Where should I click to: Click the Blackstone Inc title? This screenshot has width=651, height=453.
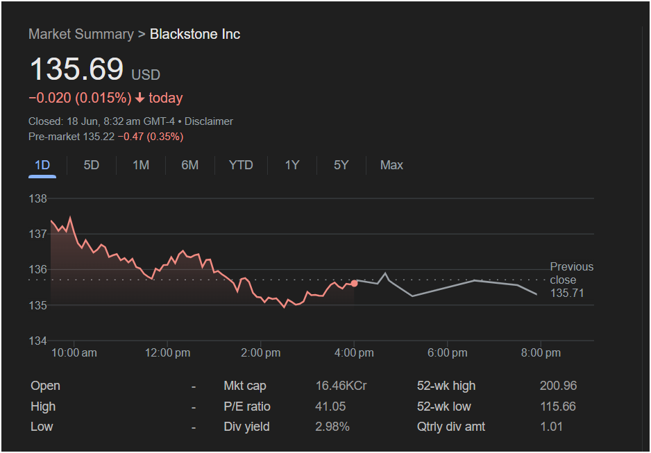pos(195,34)
